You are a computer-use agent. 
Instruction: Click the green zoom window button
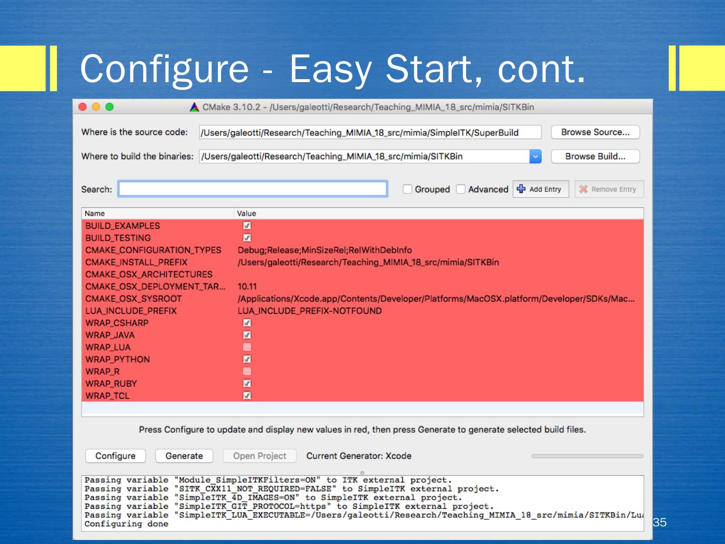[110, 107]
